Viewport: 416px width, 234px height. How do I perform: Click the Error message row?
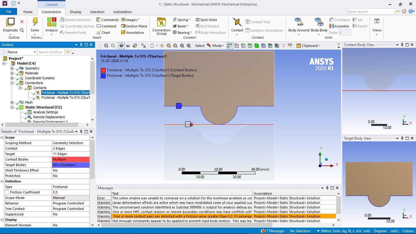pyautogui.click(x=216, y=198)
